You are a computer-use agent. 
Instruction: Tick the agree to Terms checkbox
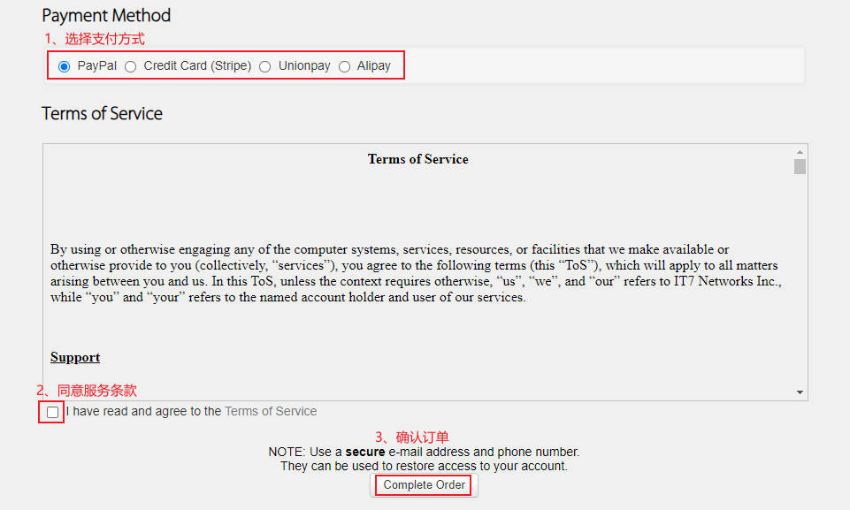coord(53,412)
